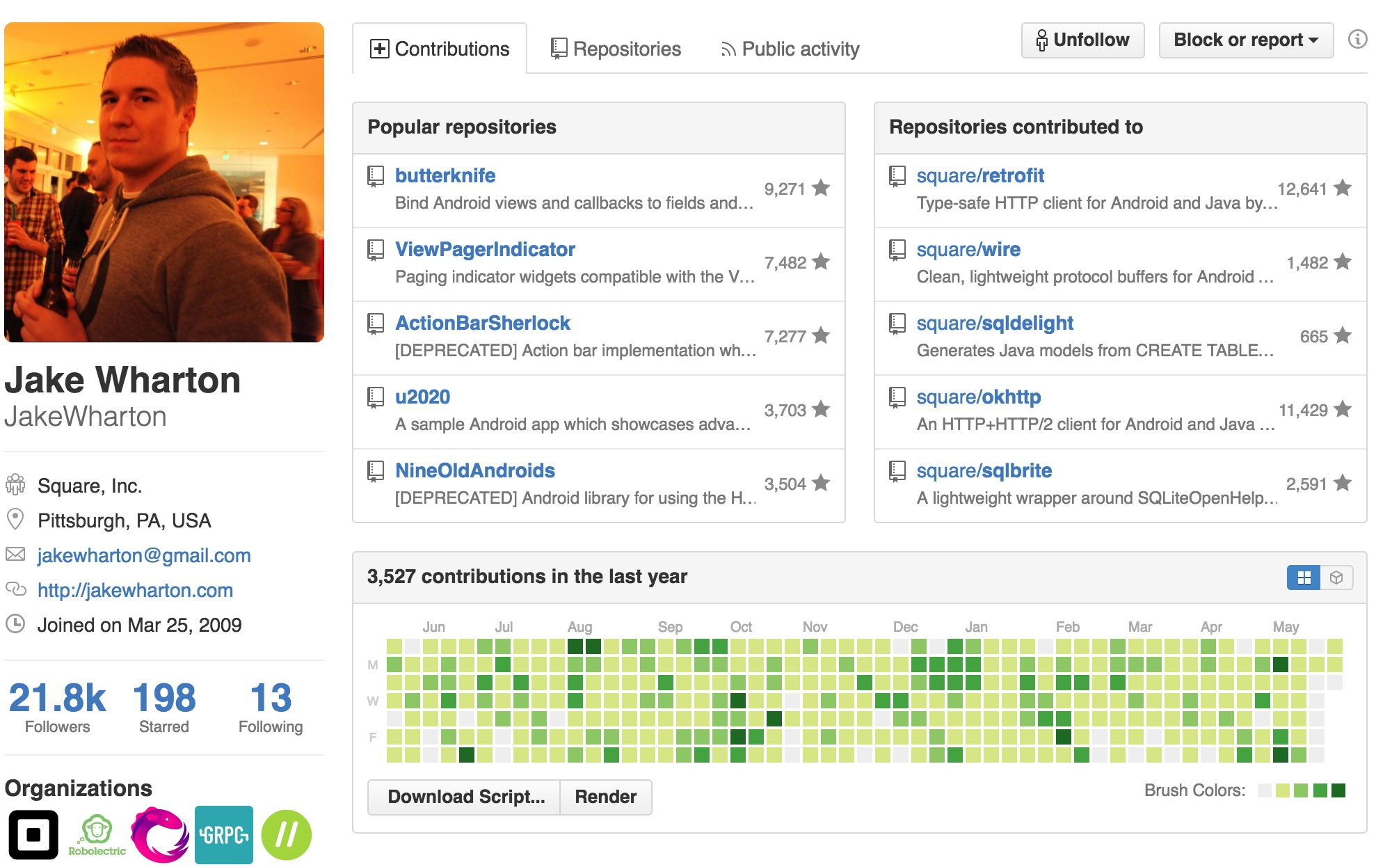Click star icon beside square/retrofit count
1376x867 pixels.
1343,188
